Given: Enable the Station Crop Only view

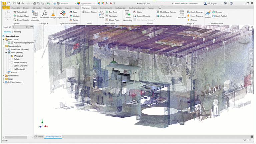Looking at the screenshot, I should (12, 66).
